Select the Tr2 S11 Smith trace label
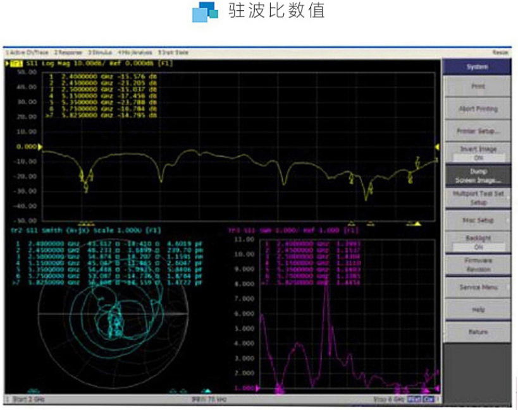518x410 pixels. (x=86, y=230)
